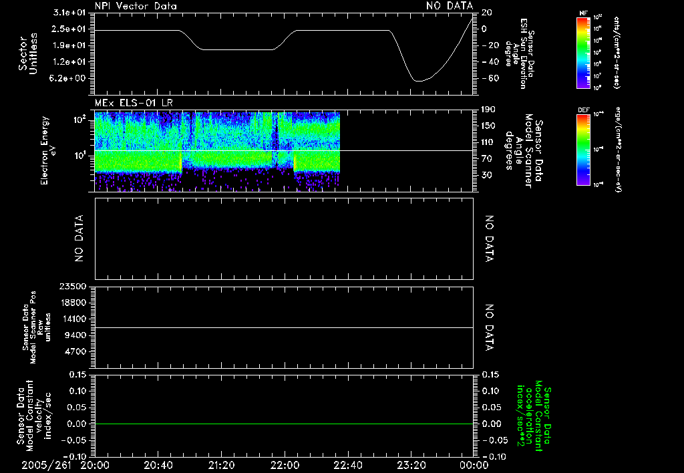Click the "2005/261" date label
The height and width of the screenshot is (473, 684).
46,465
